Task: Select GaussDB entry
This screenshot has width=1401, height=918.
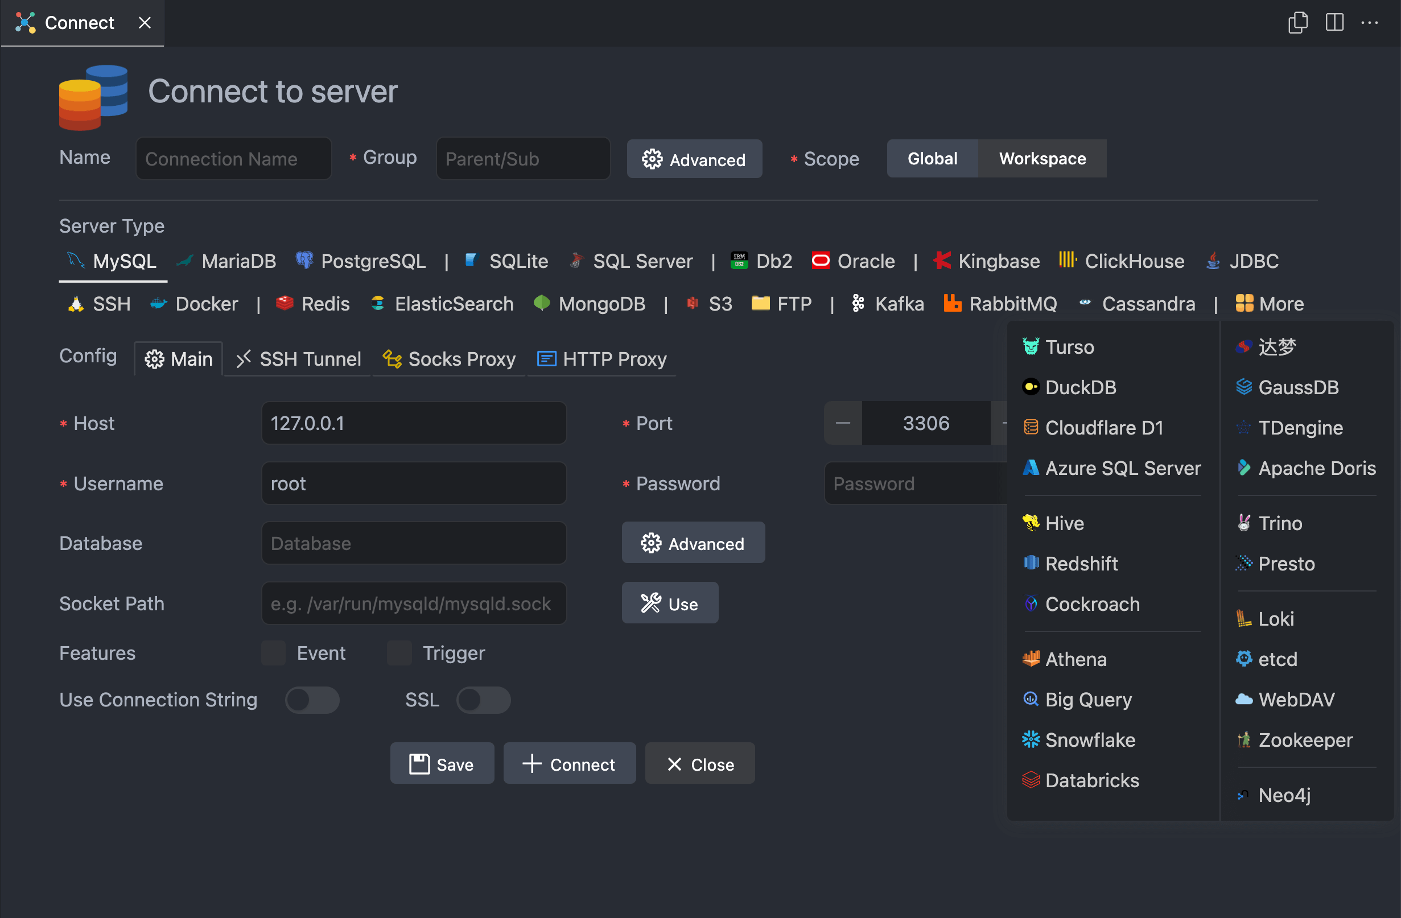Action: (1287, 387)
